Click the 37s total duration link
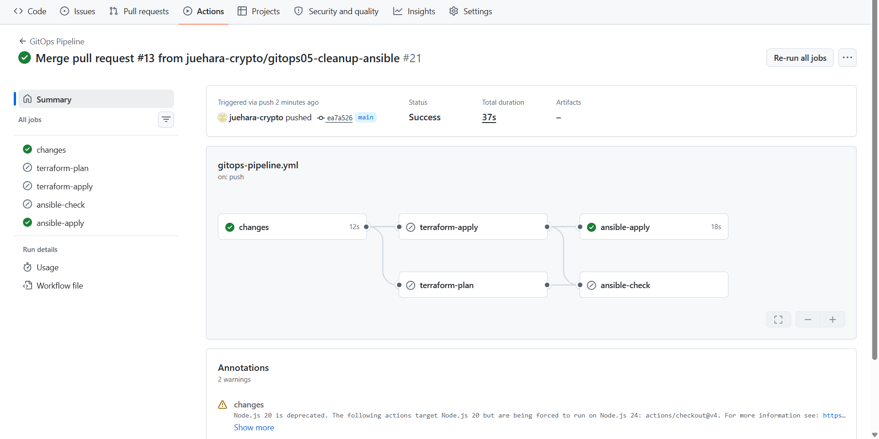This screenshot has width=879, height=439. (489, 118)
